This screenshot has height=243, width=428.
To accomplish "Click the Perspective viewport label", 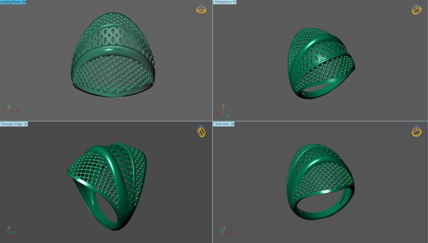I will point(223,2).
